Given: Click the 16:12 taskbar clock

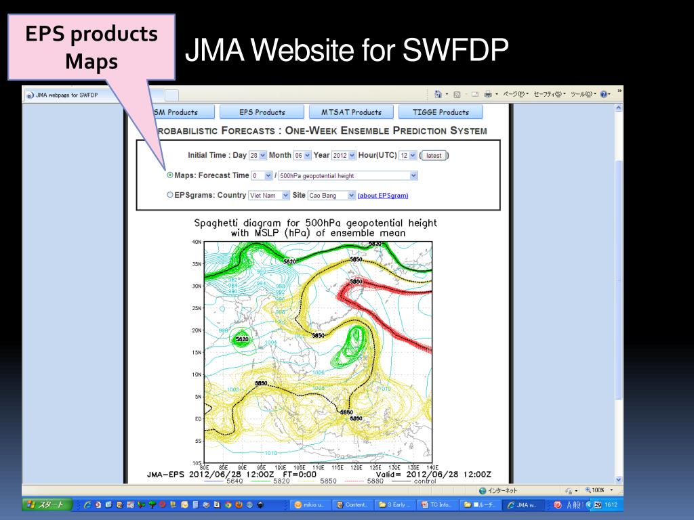Looking at the screenshot, I should [x=611, y=504].
